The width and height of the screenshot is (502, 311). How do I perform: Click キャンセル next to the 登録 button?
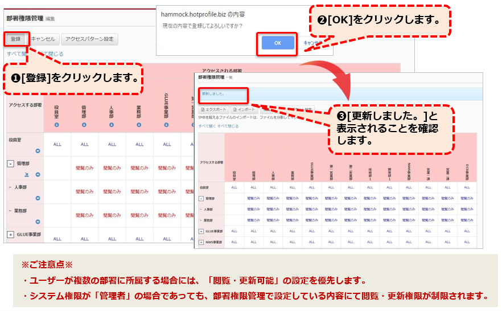coord(43,39)
